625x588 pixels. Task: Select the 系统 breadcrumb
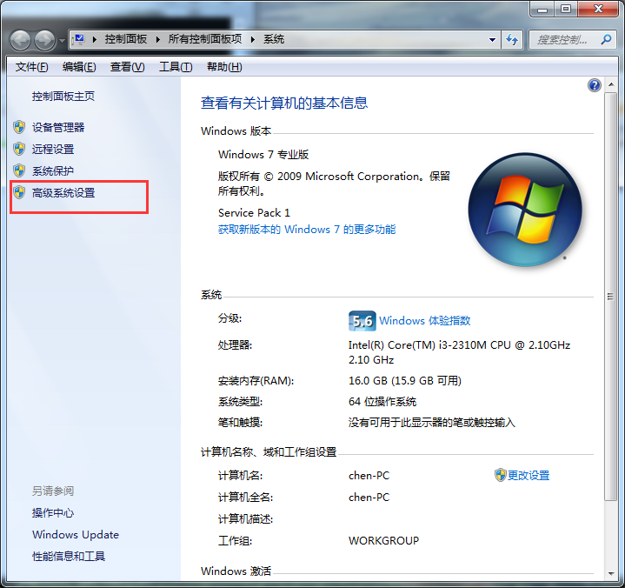[x=274, y=39]
